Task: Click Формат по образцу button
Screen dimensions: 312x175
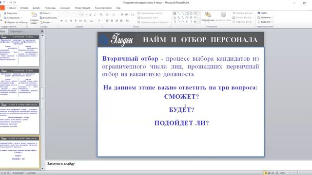Action: (x=16, y=22)
